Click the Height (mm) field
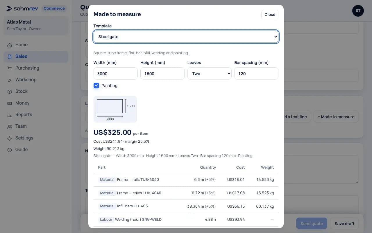372x233 pixels. click(x=162, y=73)
